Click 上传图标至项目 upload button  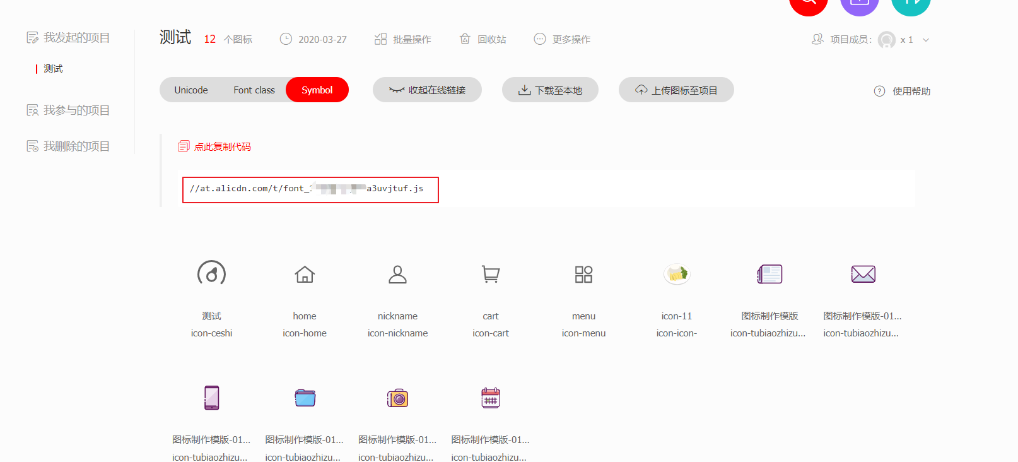click(676, 90)
